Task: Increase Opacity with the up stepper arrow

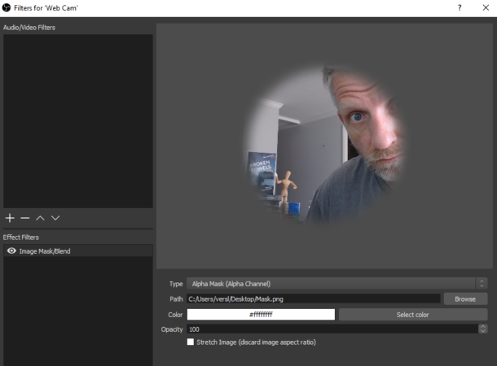Action: click(x=482, y=327)
